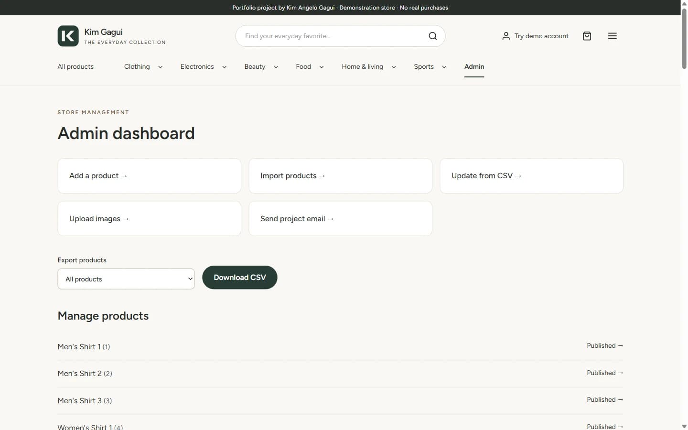Open the Send project email card
The height and width of the screenshot is (430, 688).
tap(340, 218)
